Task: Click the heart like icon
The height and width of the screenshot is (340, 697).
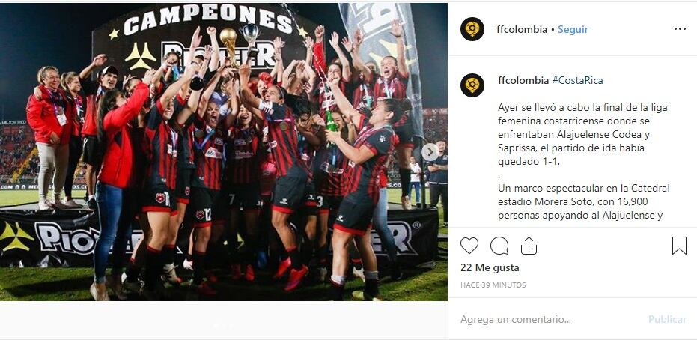Action: 469,246
